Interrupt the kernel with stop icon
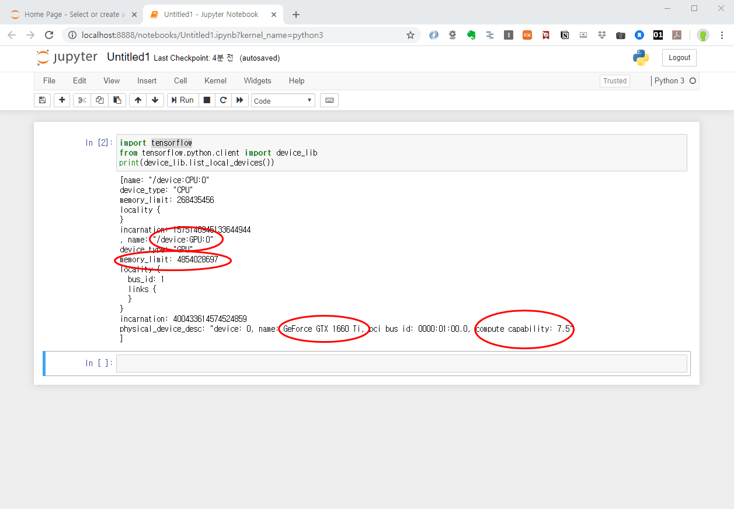The width and height of the screenshot is (734, 509). [x=207, y=100]
